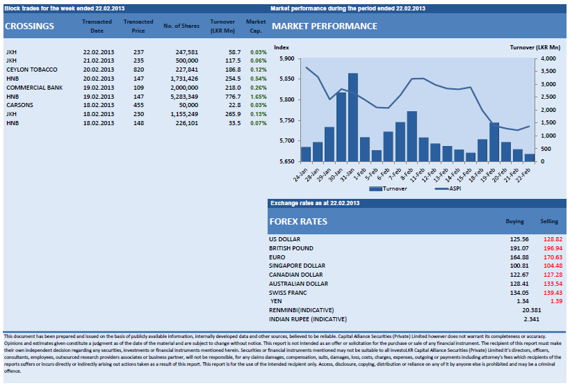Click the Transacted Price column header
This screenshot has height=388, width=570.
[138, 26]
